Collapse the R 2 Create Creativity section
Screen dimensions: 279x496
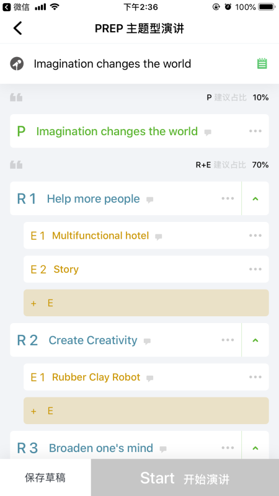click(x=255, y=340)
